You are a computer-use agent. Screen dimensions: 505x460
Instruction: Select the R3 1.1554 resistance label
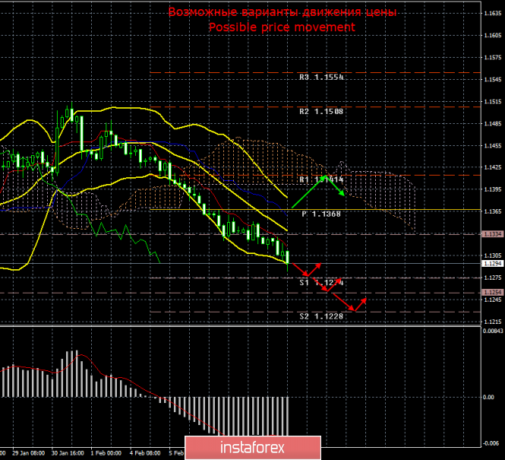click(x=321, y=78)
